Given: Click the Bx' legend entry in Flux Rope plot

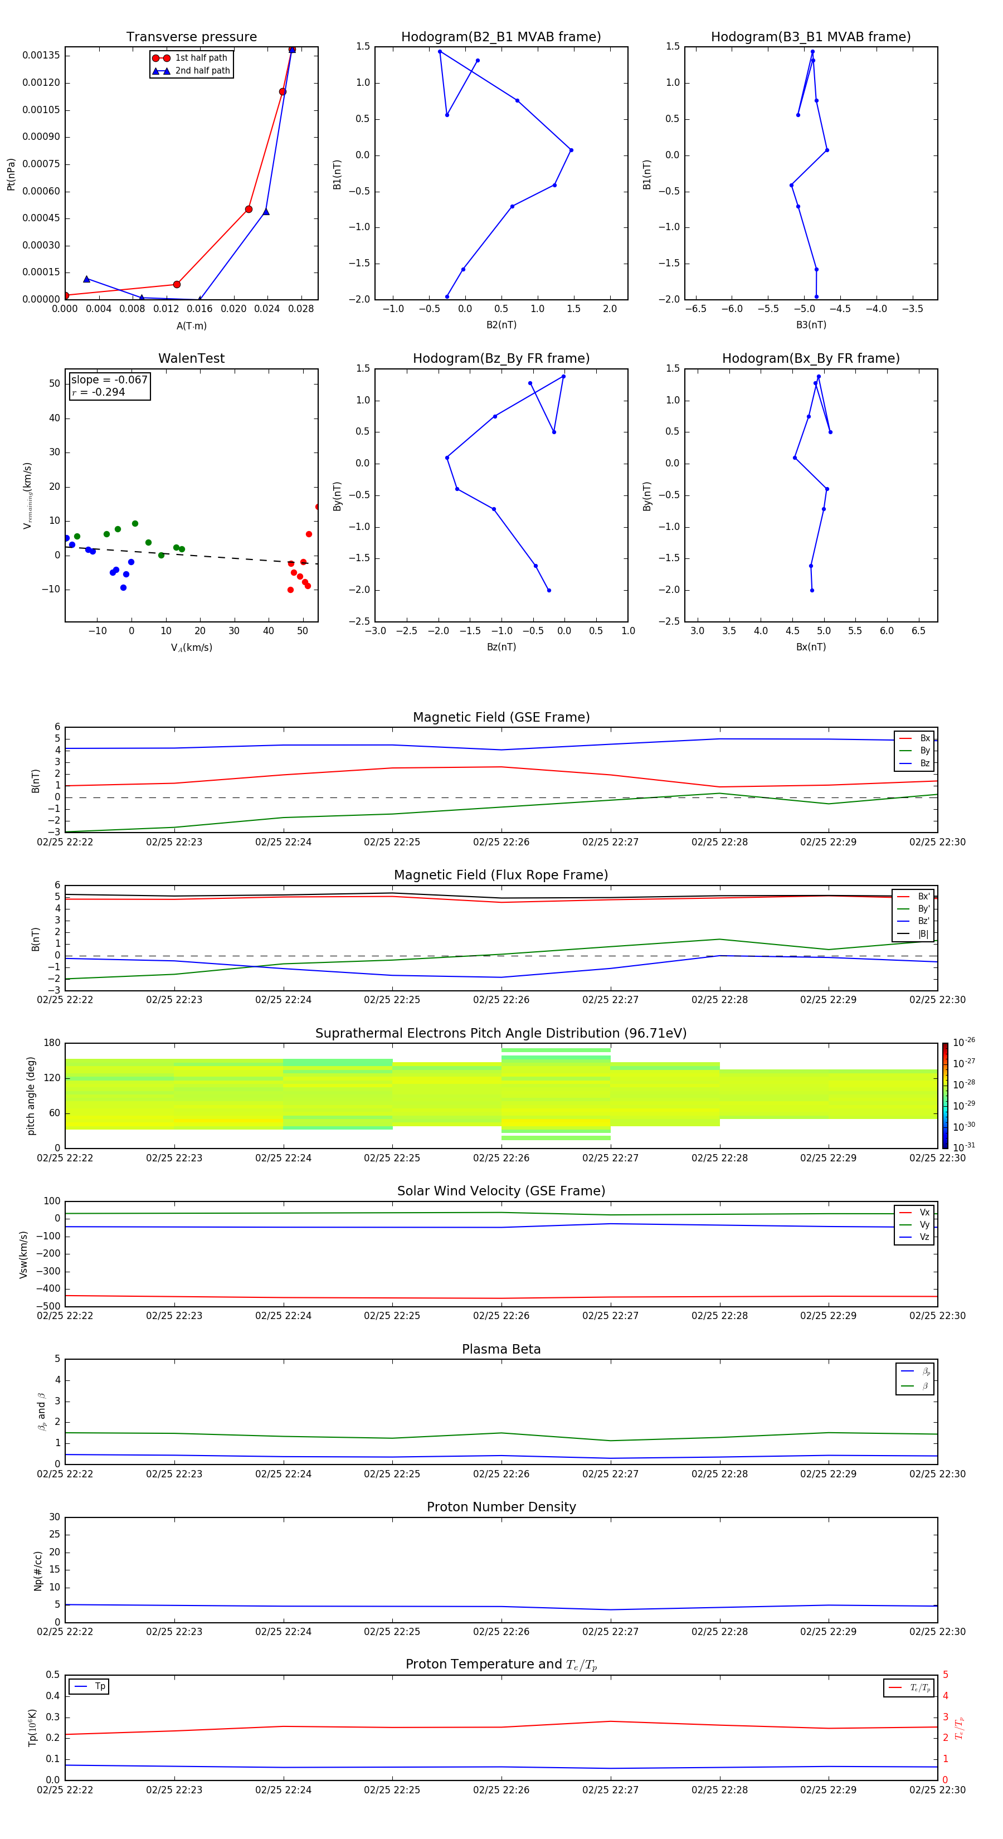Looking at the screenshot, I should click(913, 897).
